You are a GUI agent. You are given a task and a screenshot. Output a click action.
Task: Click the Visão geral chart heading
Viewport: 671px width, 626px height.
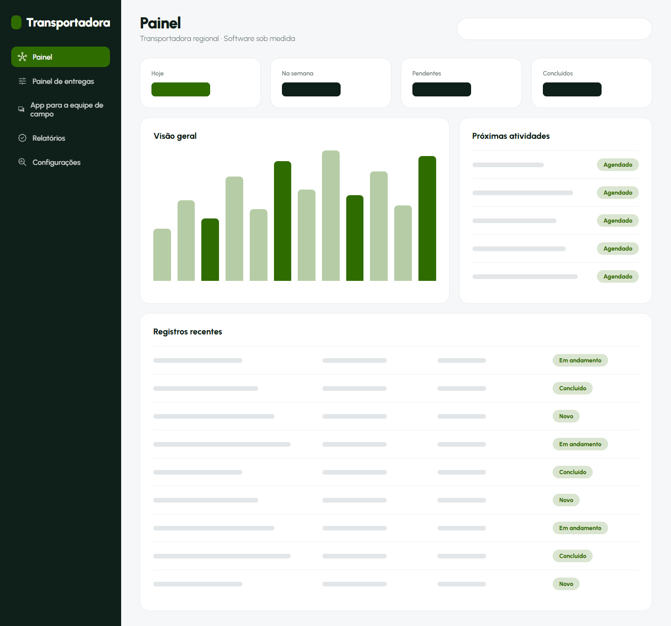pos(175,136)
